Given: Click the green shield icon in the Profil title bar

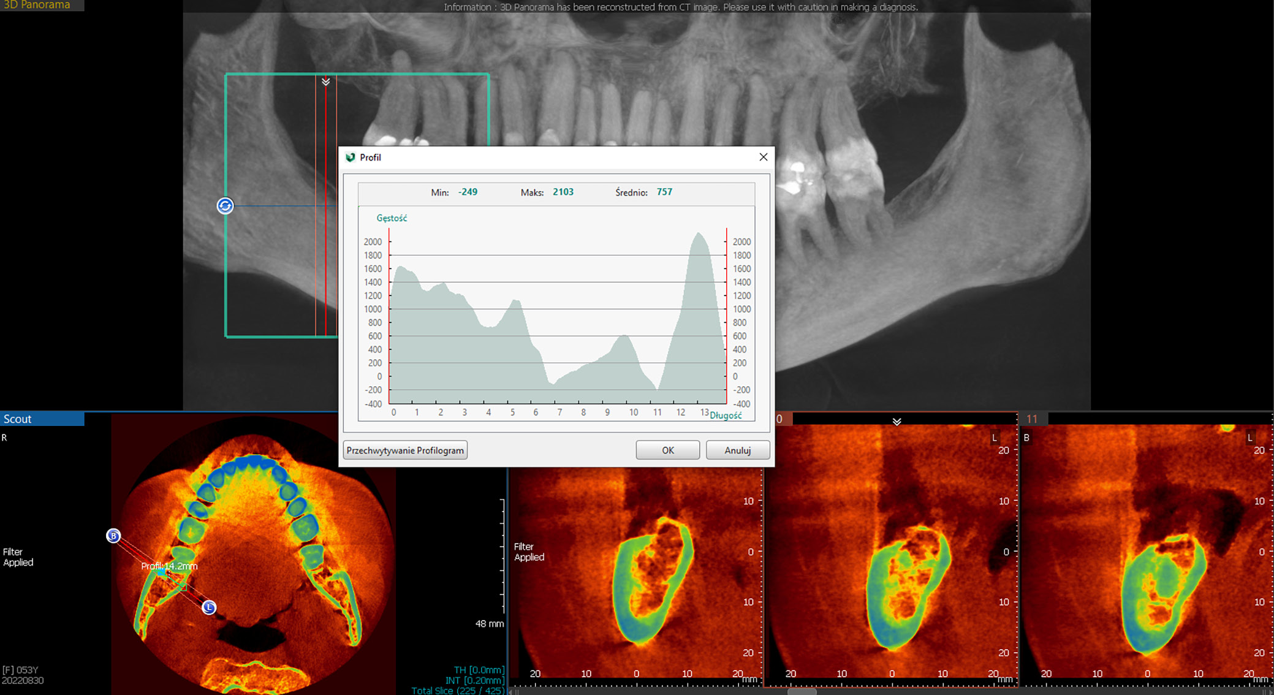Looking at the screenshot, I should (351, 158).
